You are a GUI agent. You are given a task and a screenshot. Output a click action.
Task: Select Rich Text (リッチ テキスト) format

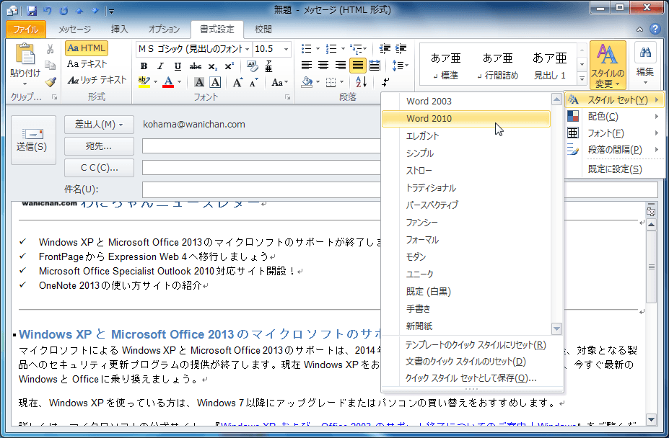97,80
